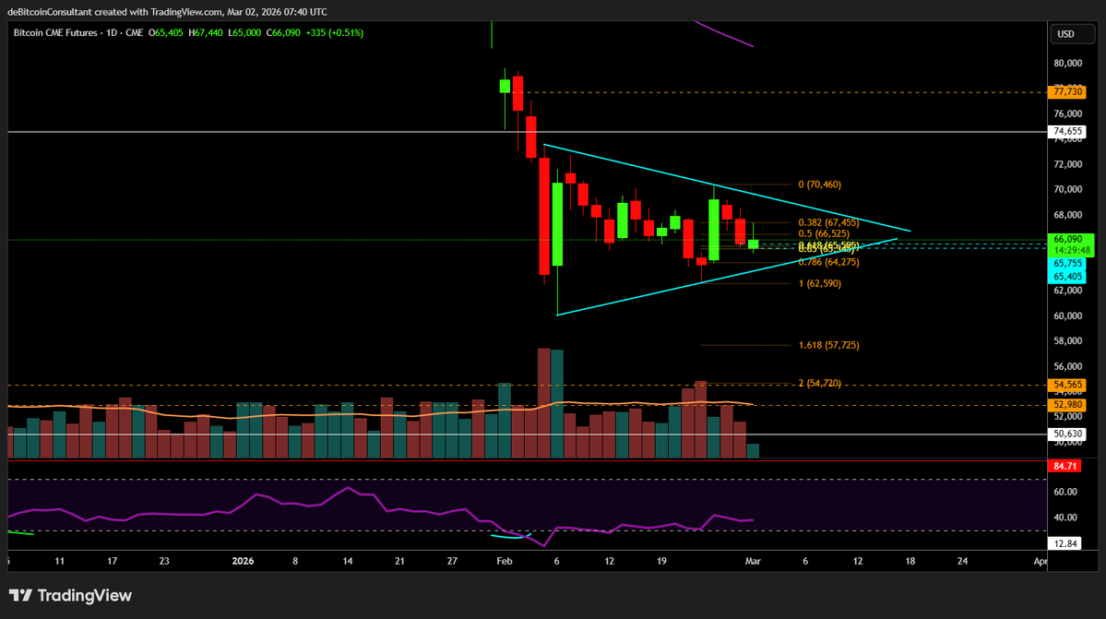
Task: Click the white 74,655 price label
Action: point(1067,131)
